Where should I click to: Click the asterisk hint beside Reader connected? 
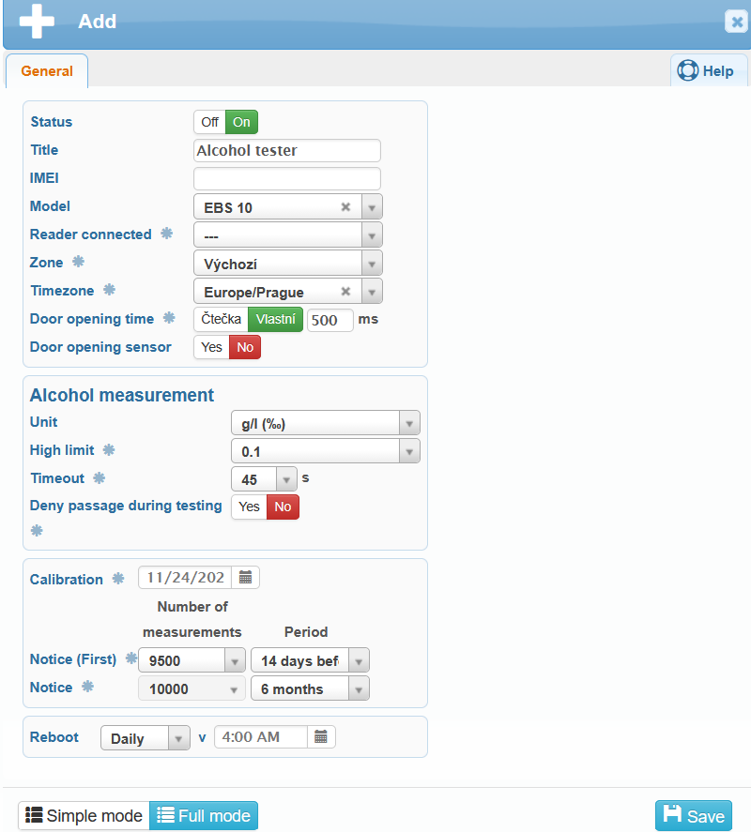pyautogui.click(x=166, y=234)
